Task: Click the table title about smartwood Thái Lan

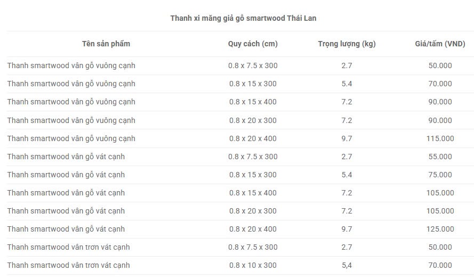Action: pos(243,18)
